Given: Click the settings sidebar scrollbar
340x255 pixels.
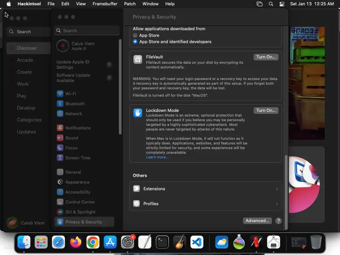Looking at the screenshot, I should (x=120, y=87).
